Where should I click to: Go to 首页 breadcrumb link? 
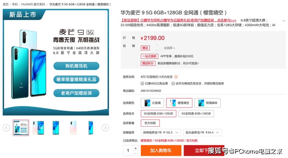tap(6, 4)
